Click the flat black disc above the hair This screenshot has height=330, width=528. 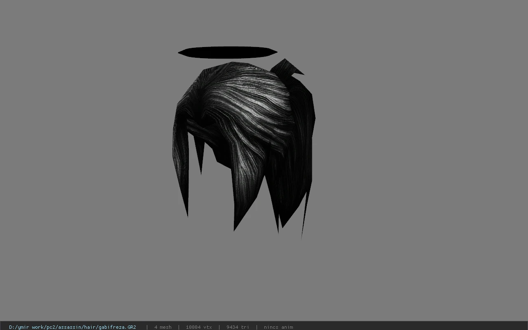point(227,52)
